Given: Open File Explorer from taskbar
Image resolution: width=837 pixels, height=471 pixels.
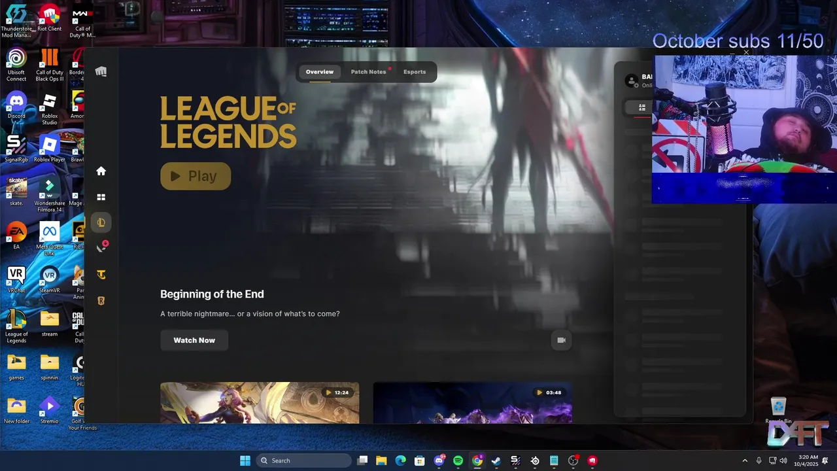Looking at the screenshot, I should [x=381, y=461].
